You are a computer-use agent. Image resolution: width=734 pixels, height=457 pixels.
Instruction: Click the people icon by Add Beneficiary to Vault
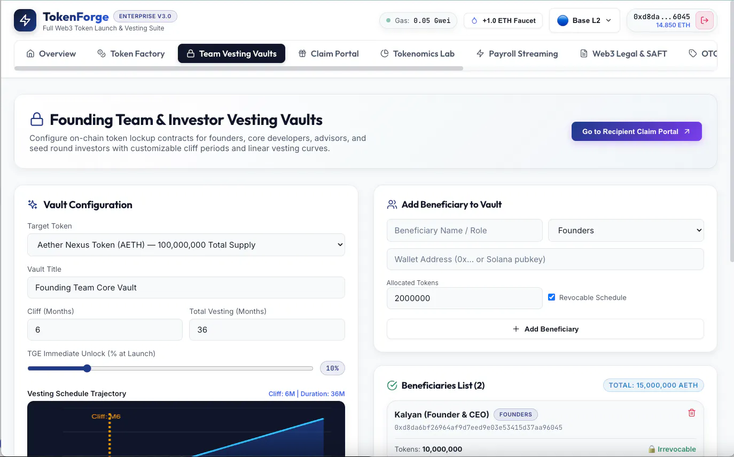tap(392, 204)
